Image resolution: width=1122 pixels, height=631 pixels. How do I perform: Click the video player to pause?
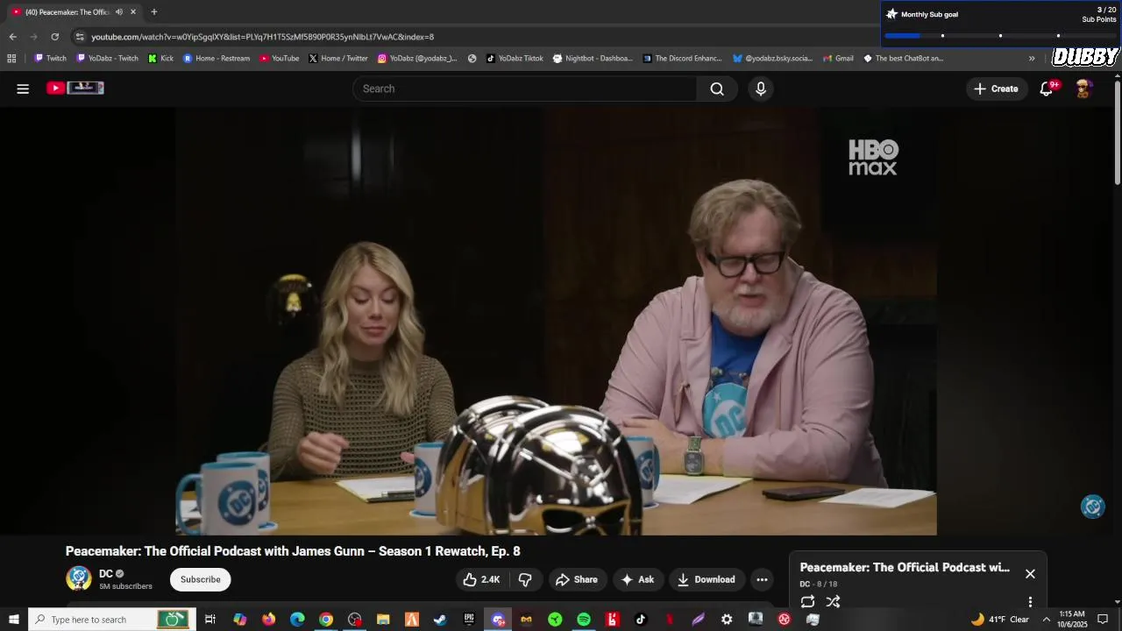point(556,321)
